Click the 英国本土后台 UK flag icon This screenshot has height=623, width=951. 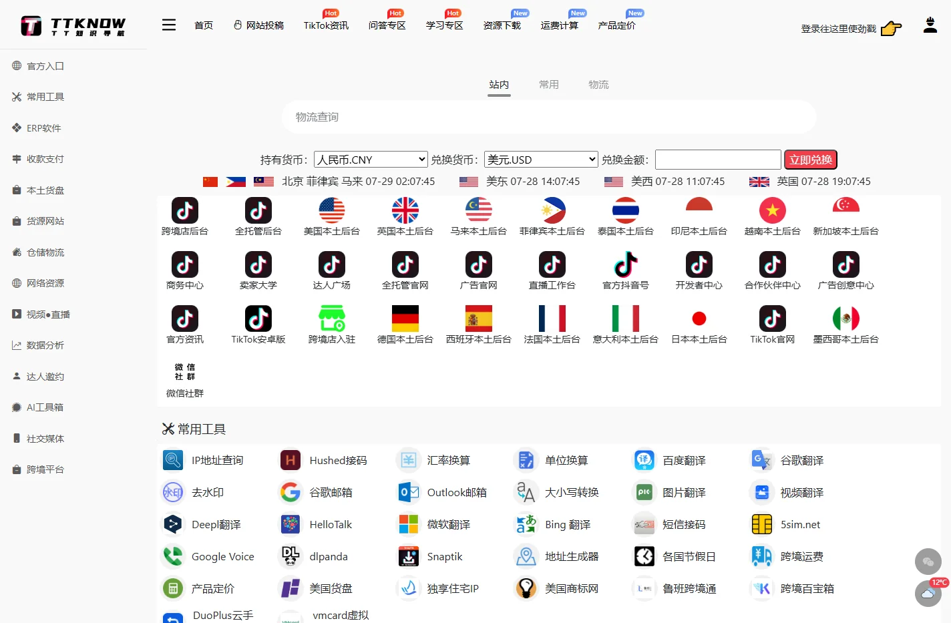click(x=405, y=210)
